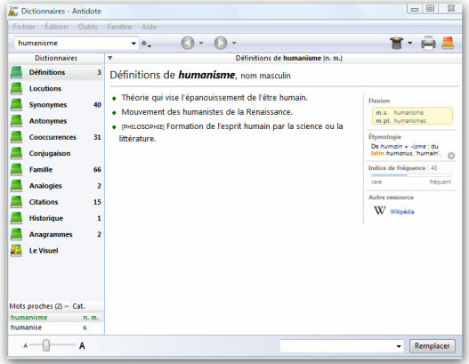Click the frequency index bar
469x364 pixels.
(411, 175)
